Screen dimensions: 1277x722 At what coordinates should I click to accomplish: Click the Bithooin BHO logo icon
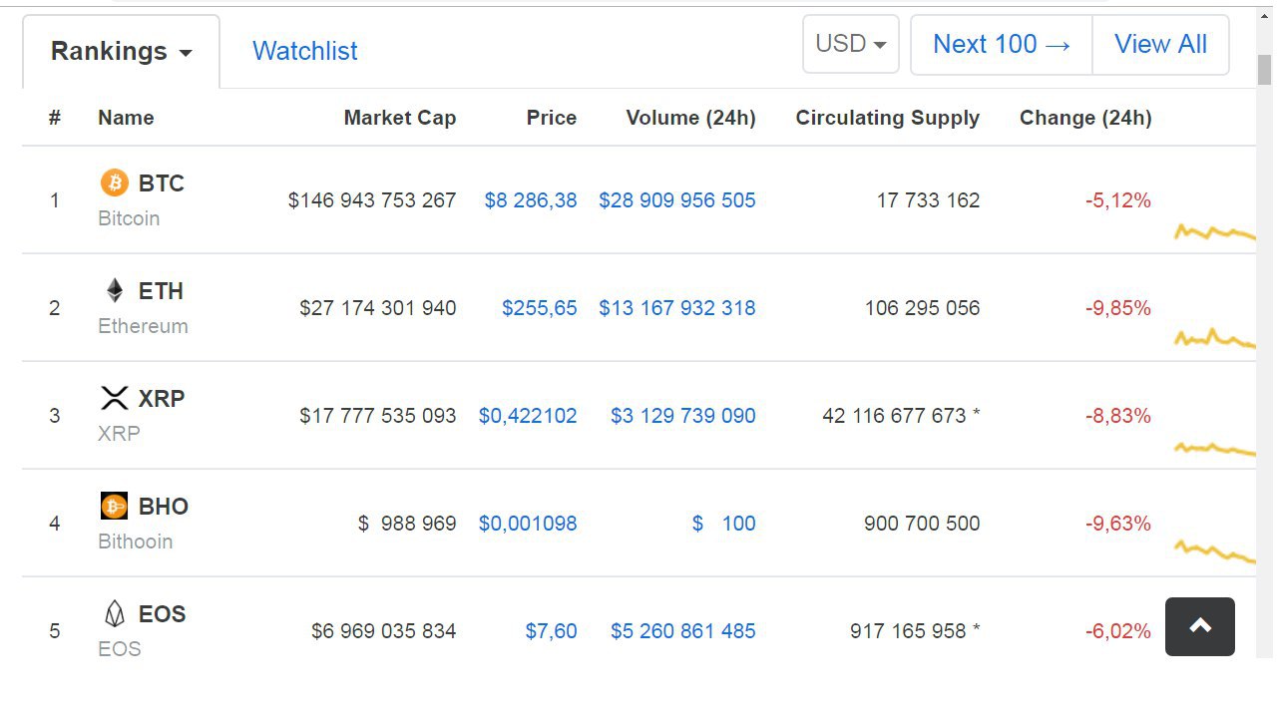point(115,506)
